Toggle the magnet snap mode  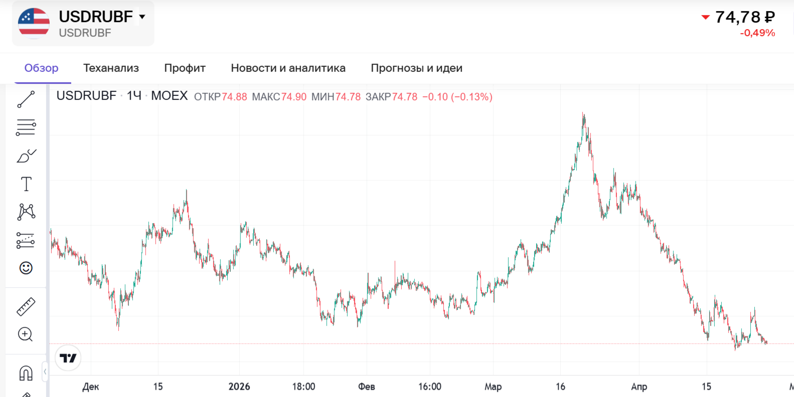[26, 373]
